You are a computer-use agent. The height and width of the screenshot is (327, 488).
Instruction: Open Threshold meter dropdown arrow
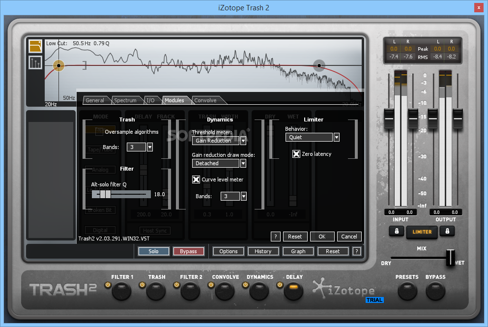pos(243,141)
